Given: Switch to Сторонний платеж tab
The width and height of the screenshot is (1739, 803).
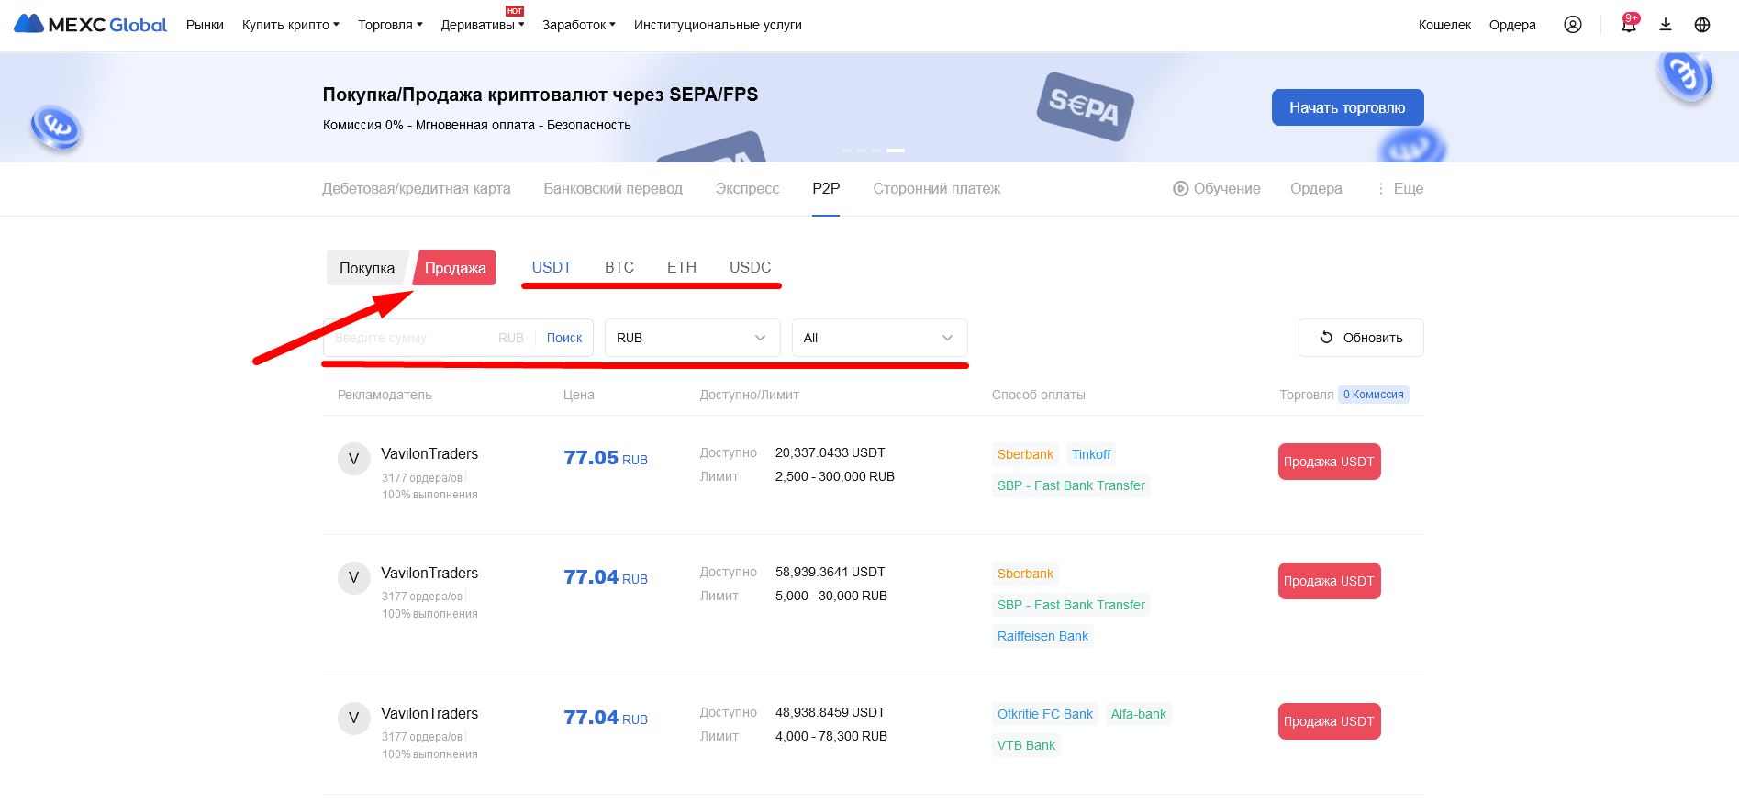Looking at the screenshot, I should coord(937,188).
